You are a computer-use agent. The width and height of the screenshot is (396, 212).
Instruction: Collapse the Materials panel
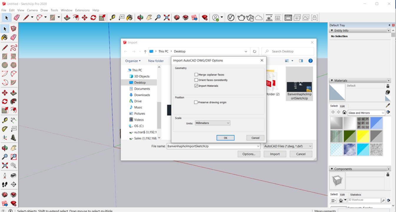point(332,81)
